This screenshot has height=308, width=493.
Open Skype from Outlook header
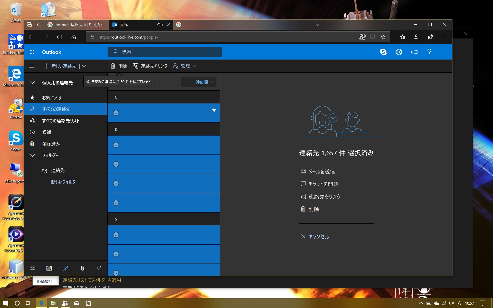coord(383,52)
